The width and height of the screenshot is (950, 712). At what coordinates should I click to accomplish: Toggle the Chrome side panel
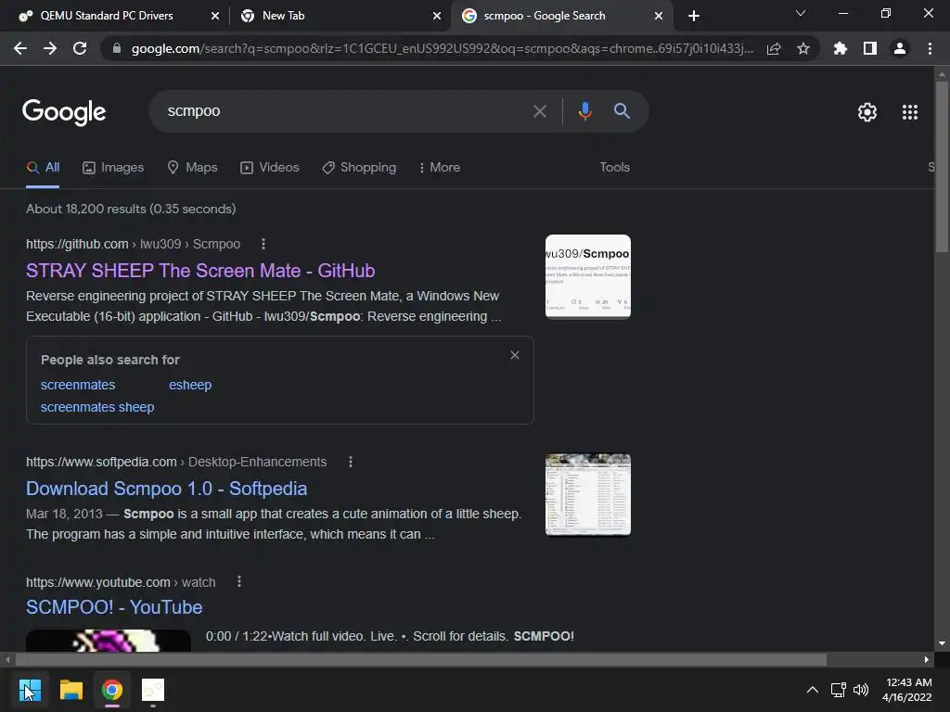pyautogui.click(x=870, y=48)
